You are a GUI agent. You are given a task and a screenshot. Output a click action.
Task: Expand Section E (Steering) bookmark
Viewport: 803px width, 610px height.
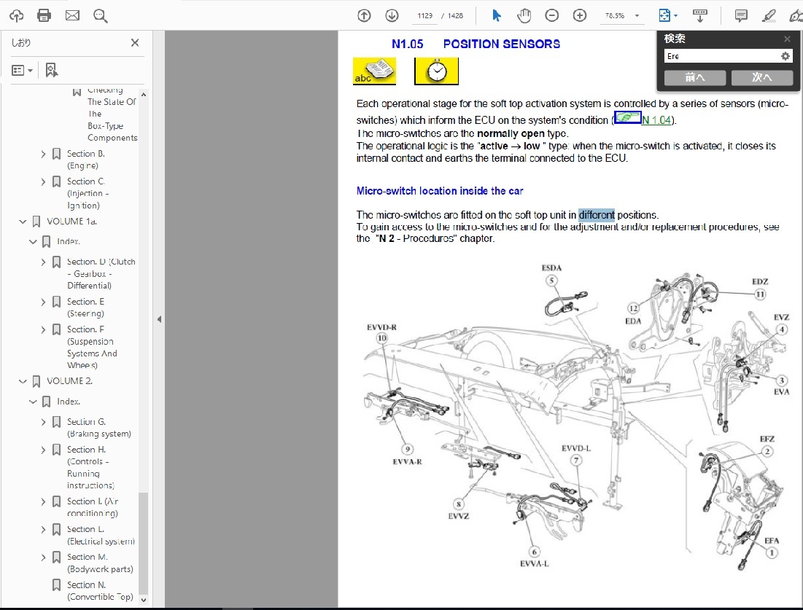point(43,302)
